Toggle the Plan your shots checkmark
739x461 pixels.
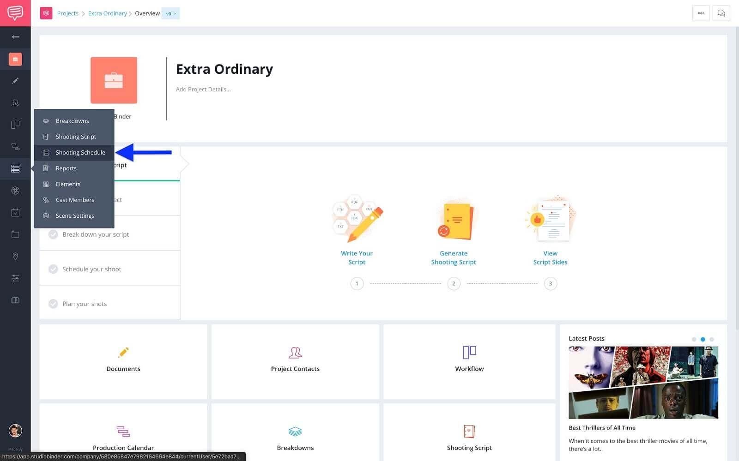pos(53,304)
